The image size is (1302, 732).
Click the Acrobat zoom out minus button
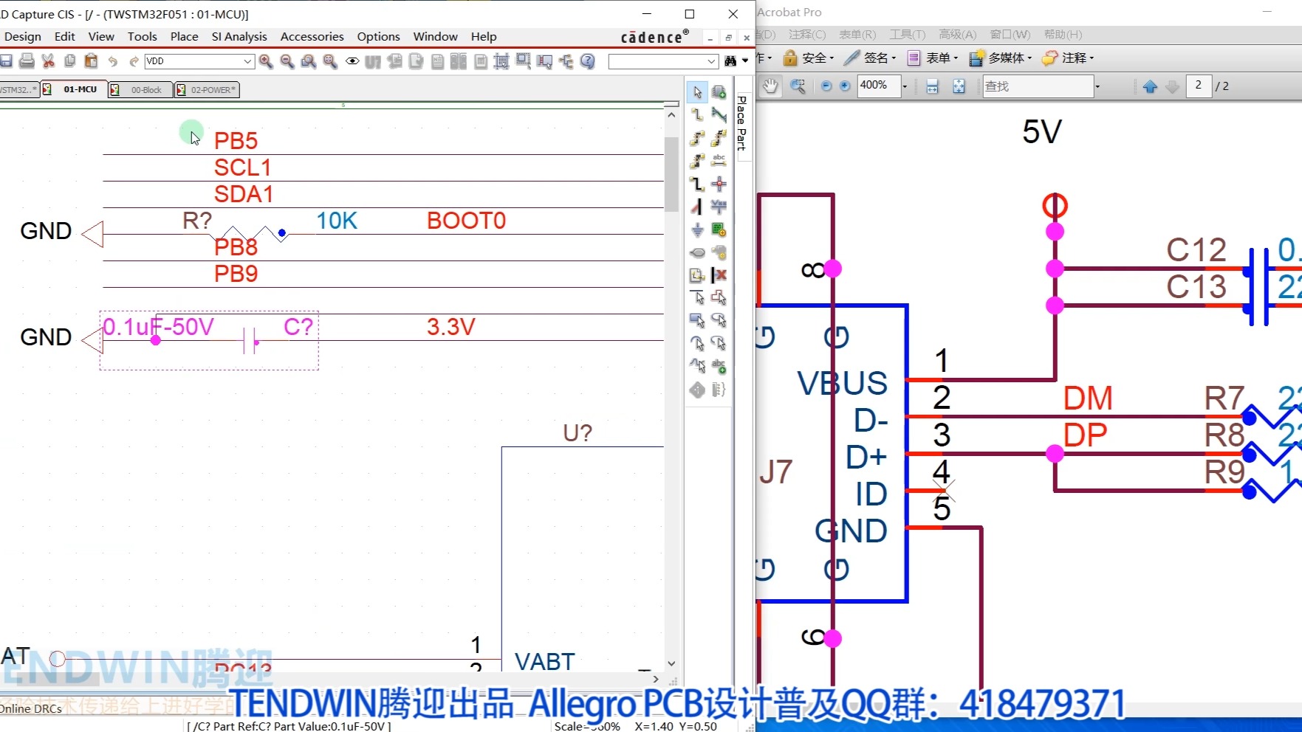826,86
